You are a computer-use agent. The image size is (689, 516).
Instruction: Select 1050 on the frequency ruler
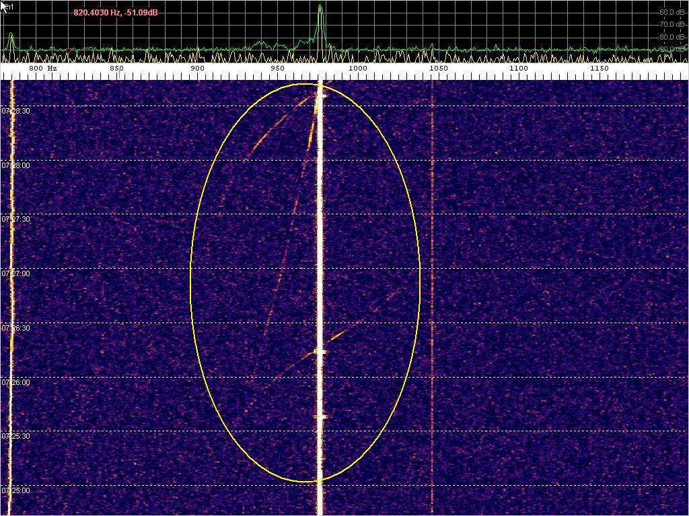click(x=438, y=69)
